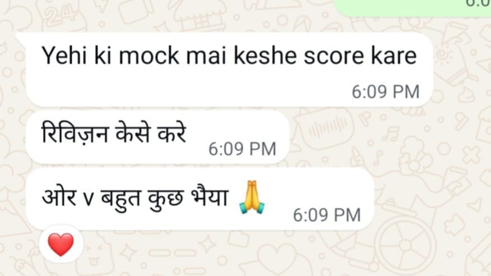Click the timestamp next to the folded hands emoji

click(x=327, y=215)
